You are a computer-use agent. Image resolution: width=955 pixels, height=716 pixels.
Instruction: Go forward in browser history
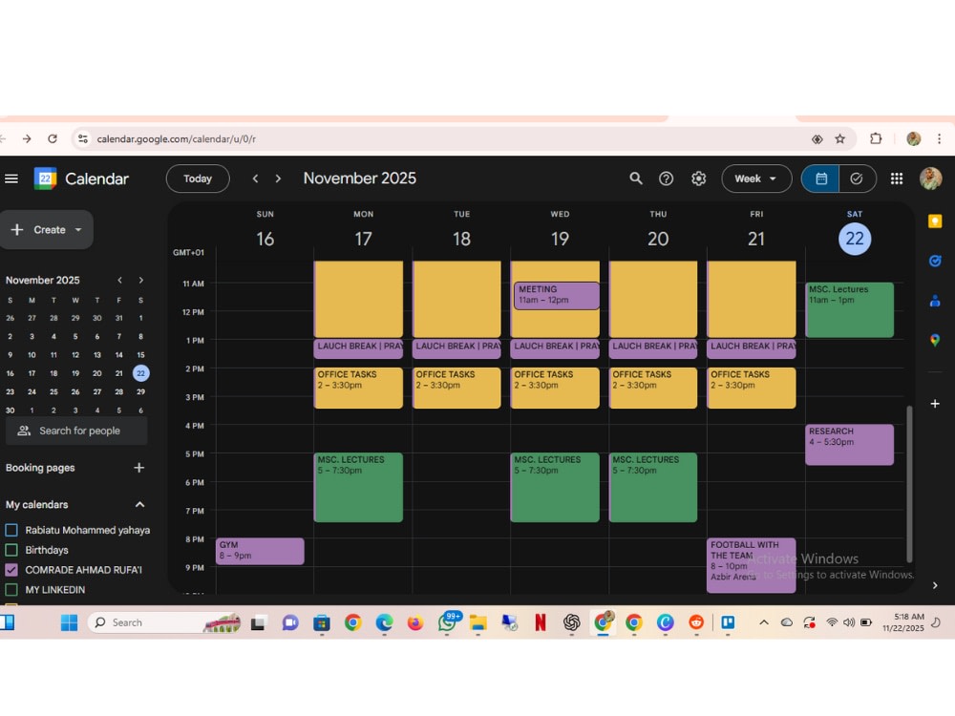[27, 138]
